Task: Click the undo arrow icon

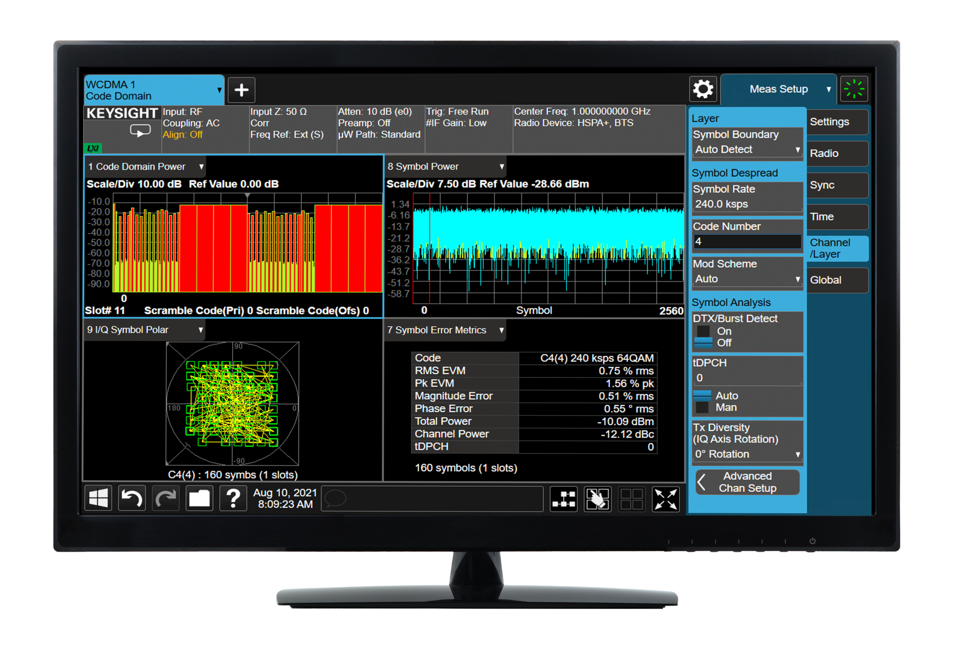Action: [x=132, y=499]
